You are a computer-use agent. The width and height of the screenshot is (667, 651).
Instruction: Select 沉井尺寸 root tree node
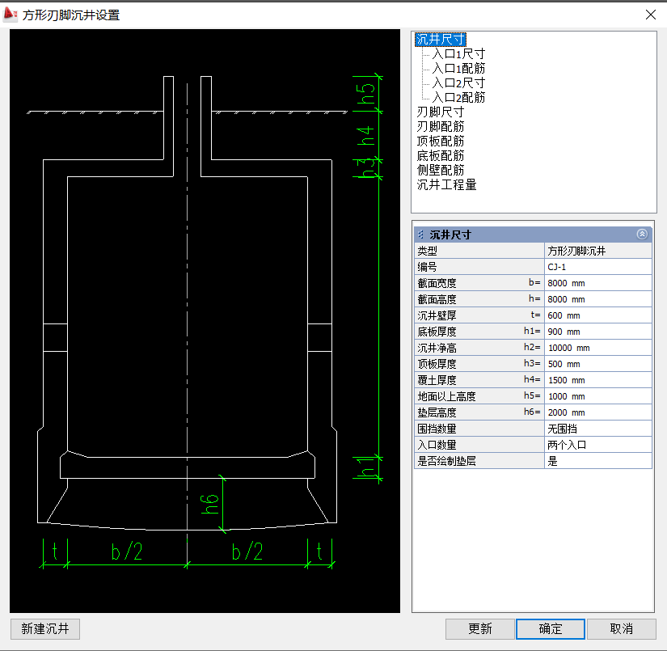[x=440, y=40]
